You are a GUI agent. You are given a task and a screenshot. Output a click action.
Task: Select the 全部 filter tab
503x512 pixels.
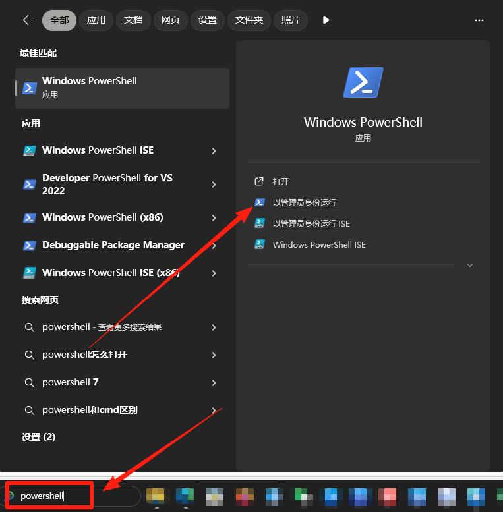[x=59, y=20]
